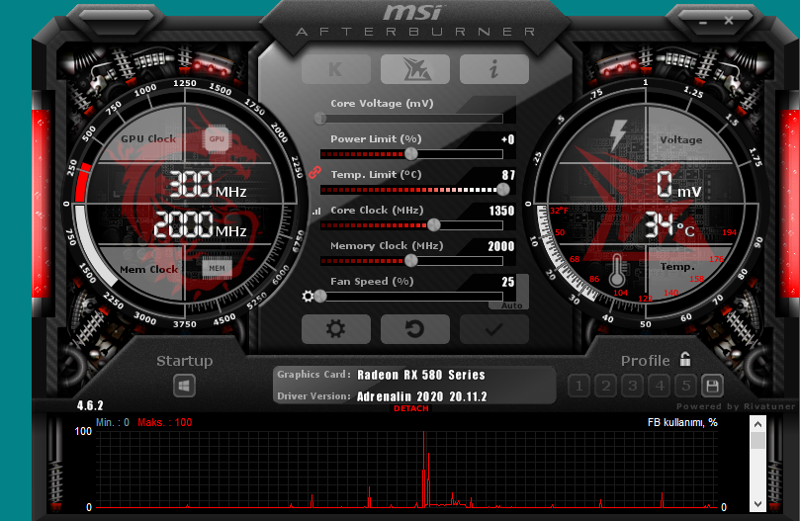Click the GPU chip icon on gauge
Viewport: 800px width, 521px height.
(217, 138)
